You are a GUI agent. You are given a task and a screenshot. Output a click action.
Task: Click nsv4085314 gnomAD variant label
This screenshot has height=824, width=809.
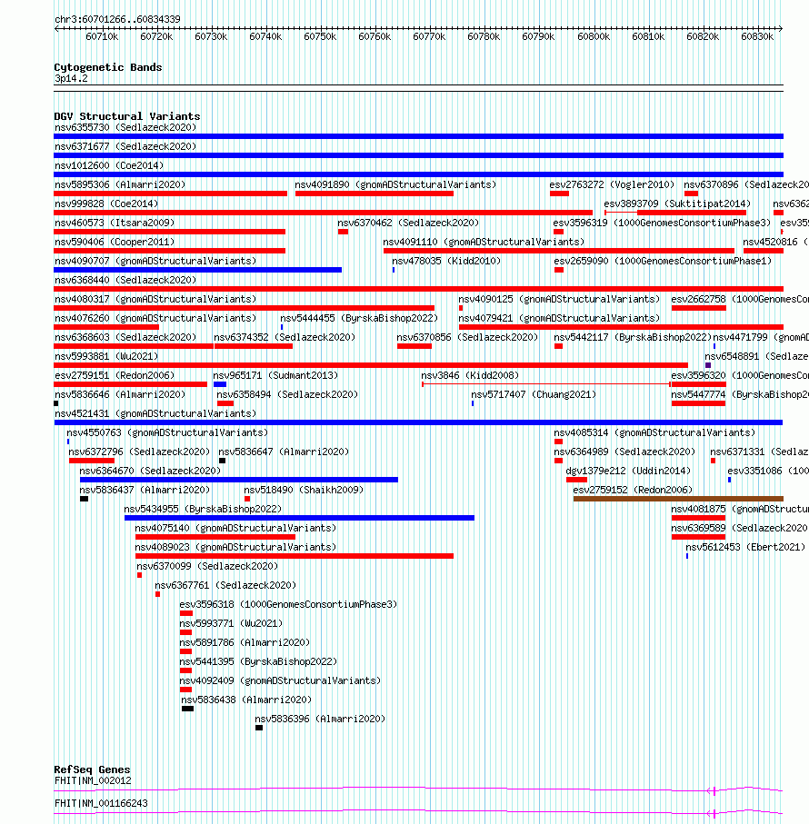tap(654, 432)
